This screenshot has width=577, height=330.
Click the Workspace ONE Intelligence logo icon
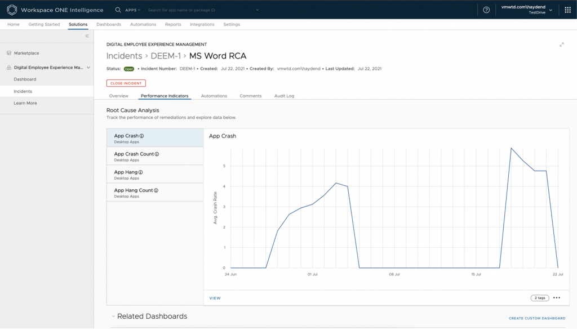[12, 10]
